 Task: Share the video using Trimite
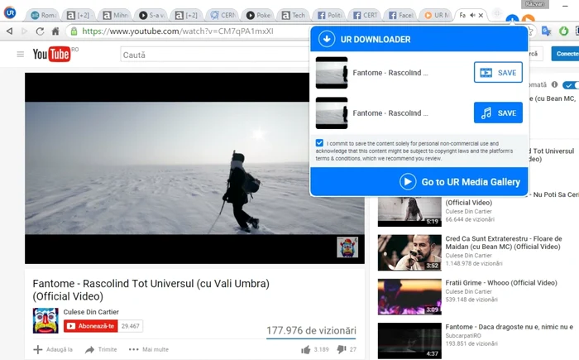click(x=101, y=349)
